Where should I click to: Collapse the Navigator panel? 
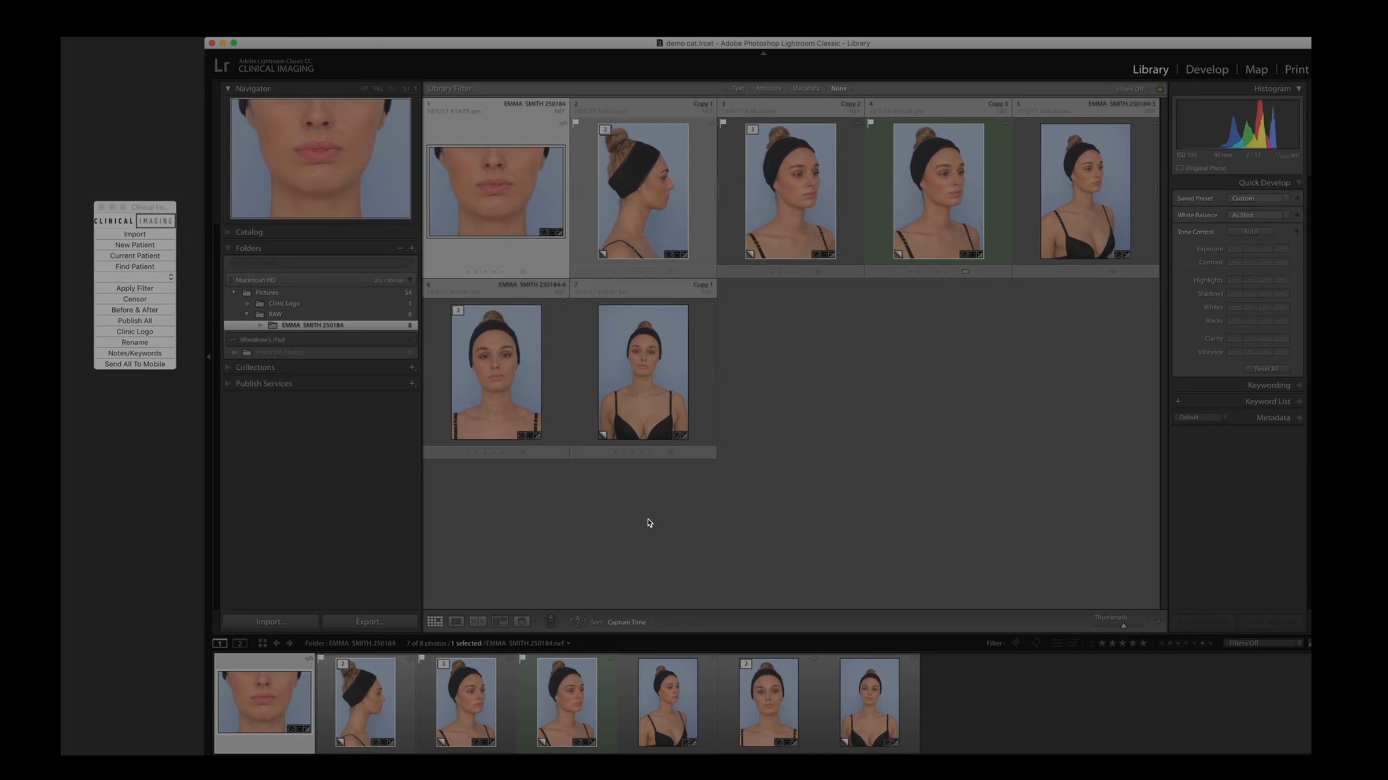[x=228, y=88]
